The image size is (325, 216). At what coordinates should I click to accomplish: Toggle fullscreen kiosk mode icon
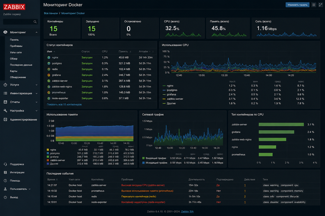(320, 5)
